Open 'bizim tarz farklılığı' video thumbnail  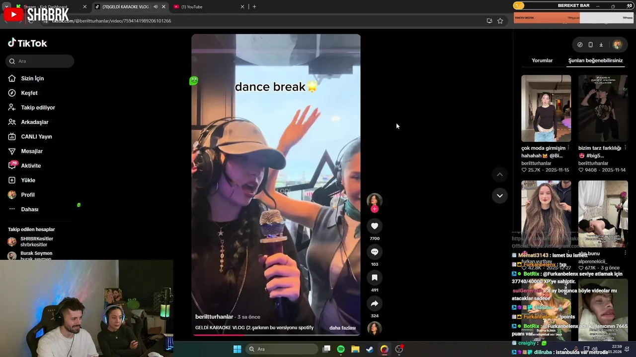click(603, 108)
